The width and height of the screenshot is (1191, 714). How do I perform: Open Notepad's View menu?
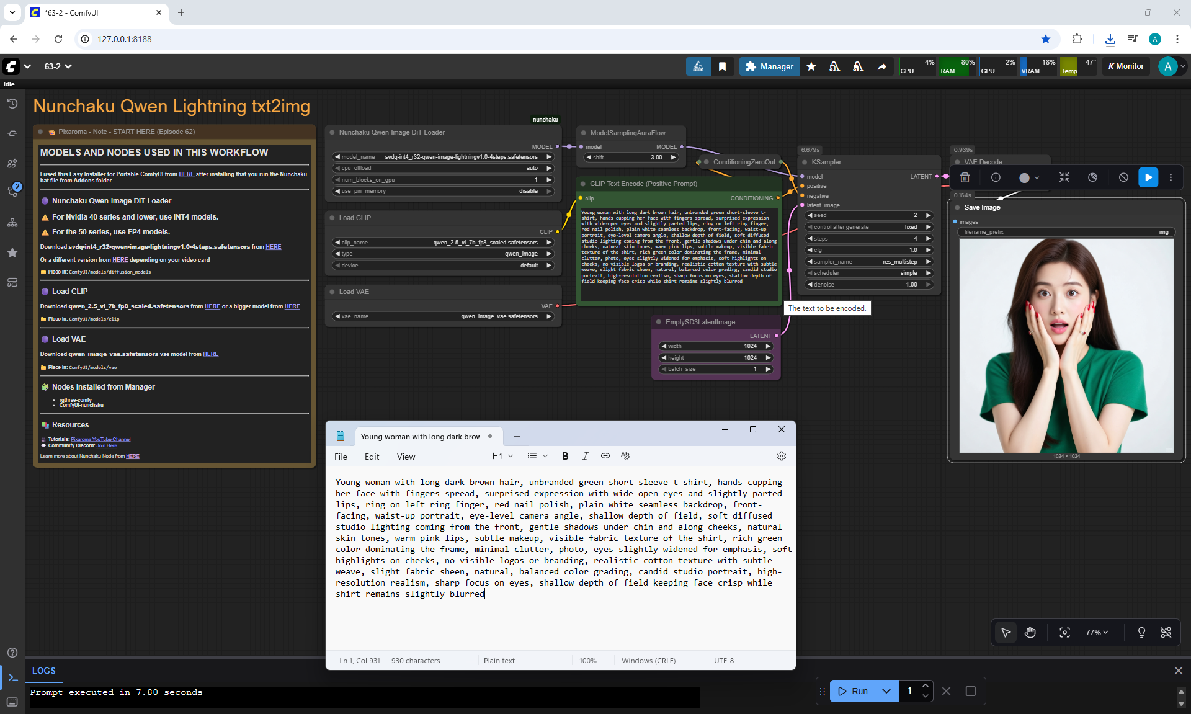tap(406, 457)
